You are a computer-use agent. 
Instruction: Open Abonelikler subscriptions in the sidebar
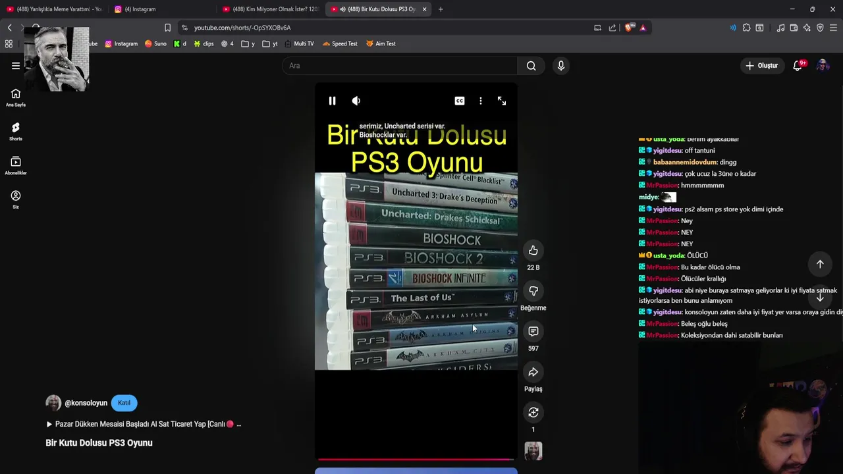click(16, 166)
